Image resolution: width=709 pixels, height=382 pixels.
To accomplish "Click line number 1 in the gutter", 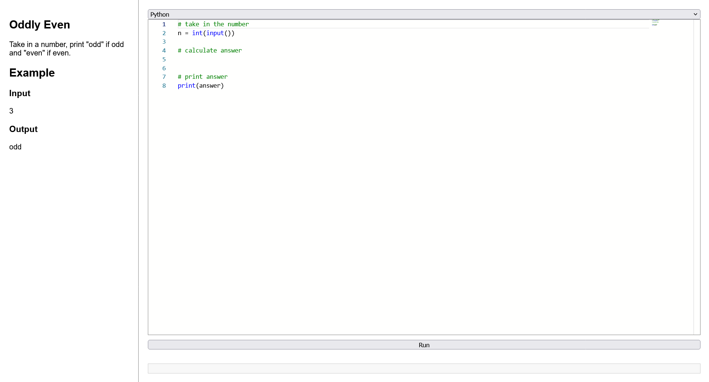I will coord(164,24).
